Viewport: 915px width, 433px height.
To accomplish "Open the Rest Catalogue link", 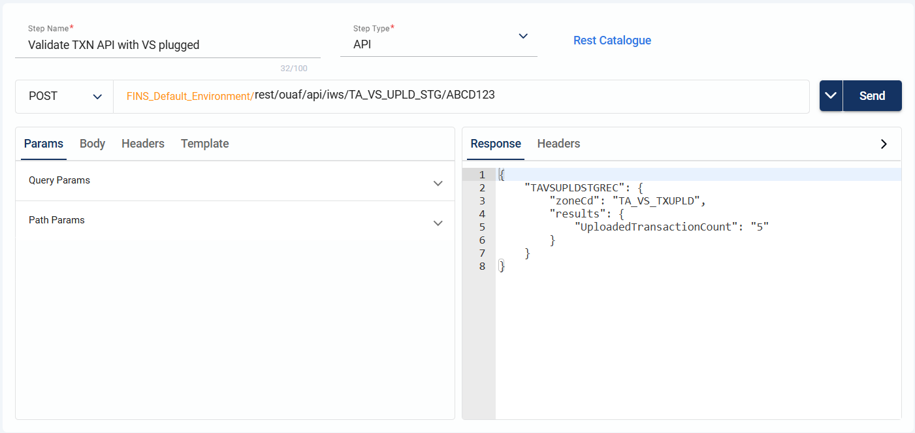I will (x=612, y=40).
